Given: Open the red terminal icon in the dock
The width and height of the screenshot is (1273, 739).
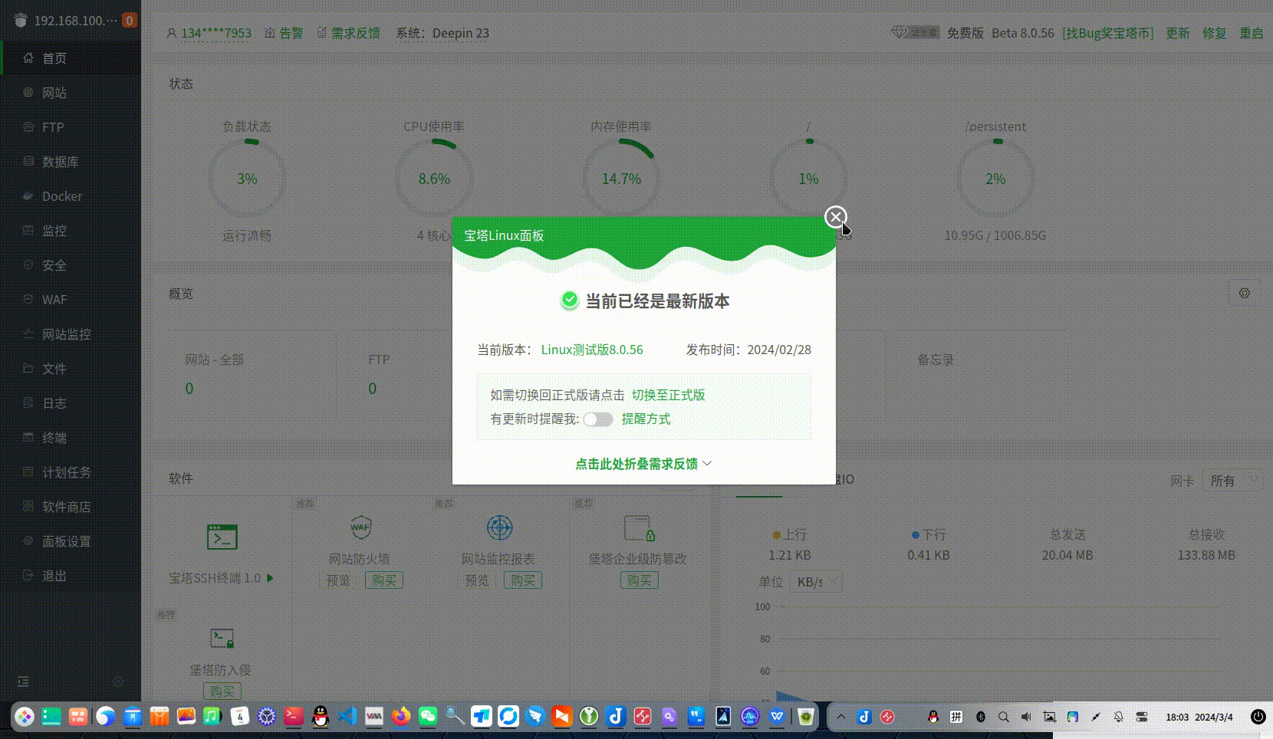Looking at the screenshot, I should click(294, 717).
